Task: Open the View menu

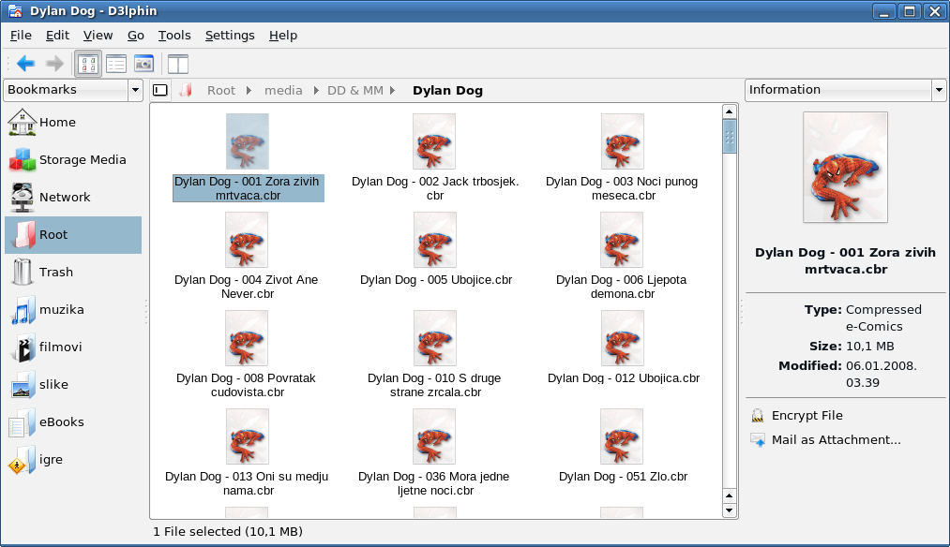Action: click(x=98, y=35)
